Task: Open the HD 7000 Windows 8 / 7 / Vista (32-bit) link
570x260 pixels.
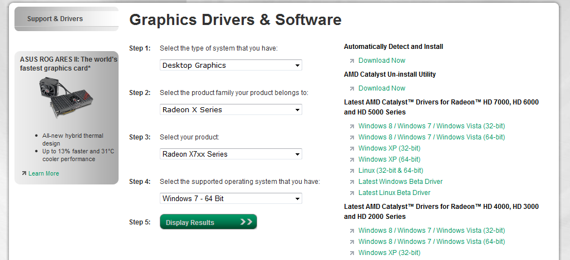Action: [x=431, y=126]
